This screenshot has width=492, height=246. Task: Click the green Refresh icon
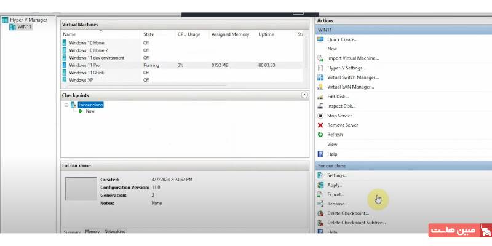(320, 135)
